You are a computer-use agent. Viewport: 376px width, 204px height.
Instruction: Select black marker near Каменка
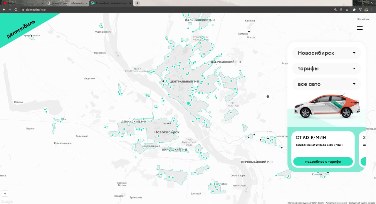(249, 31)
